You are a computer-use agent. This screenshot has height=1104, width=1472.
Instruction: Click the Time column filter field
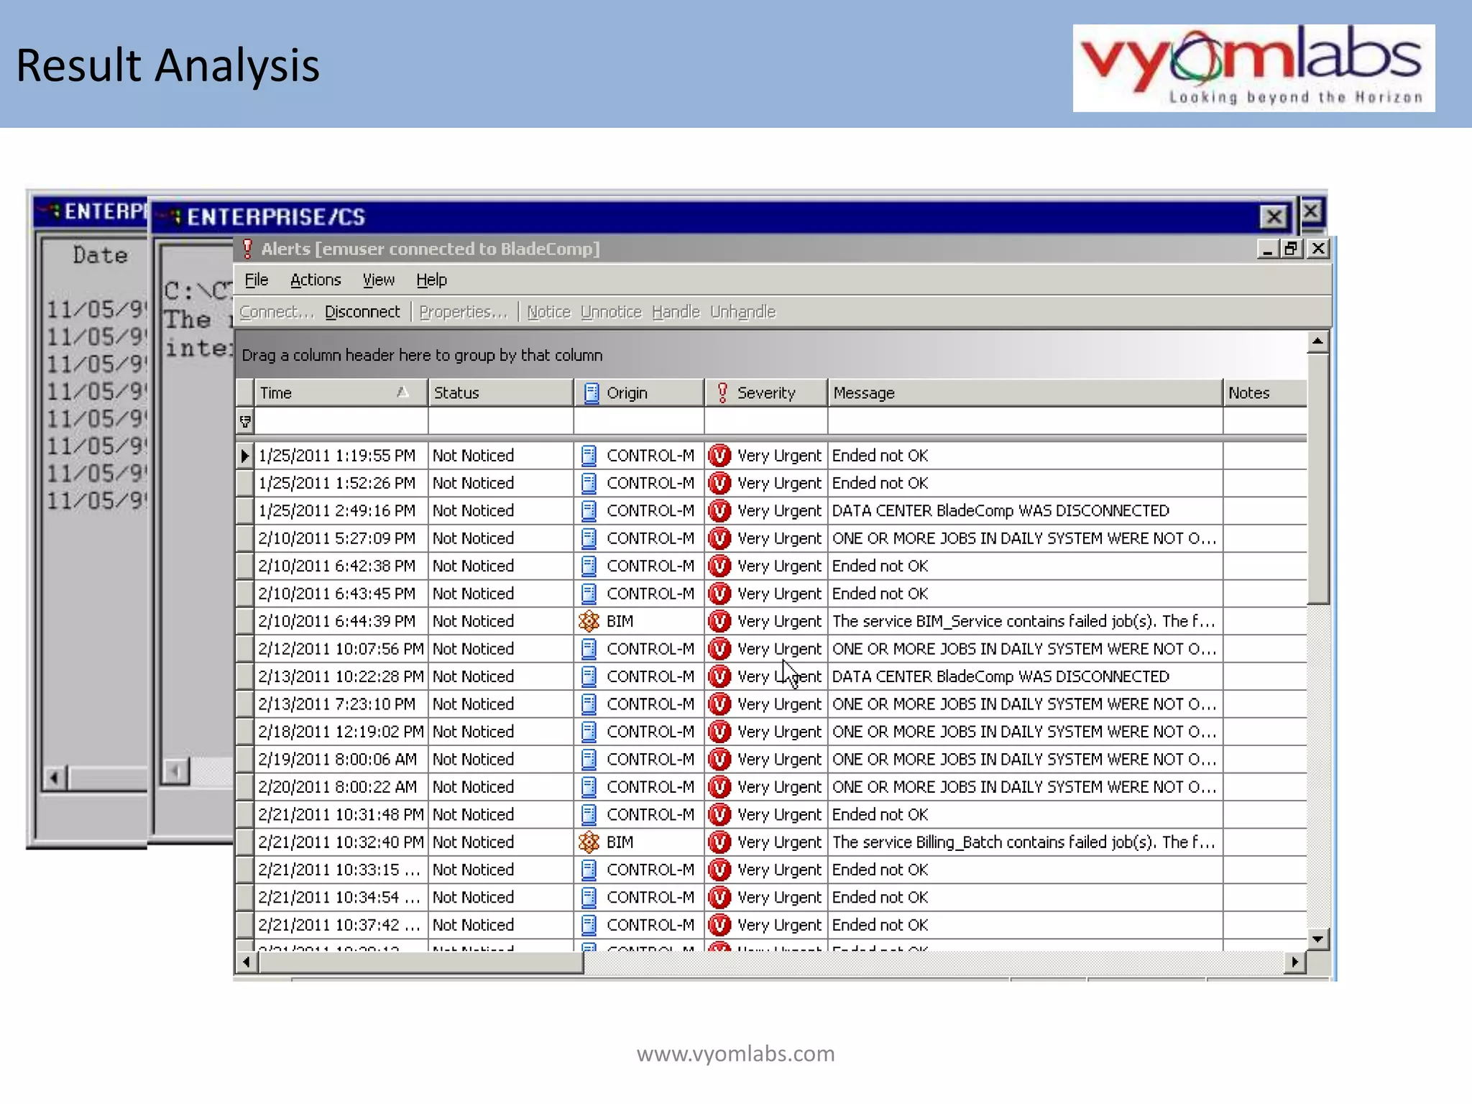(341, 421)
